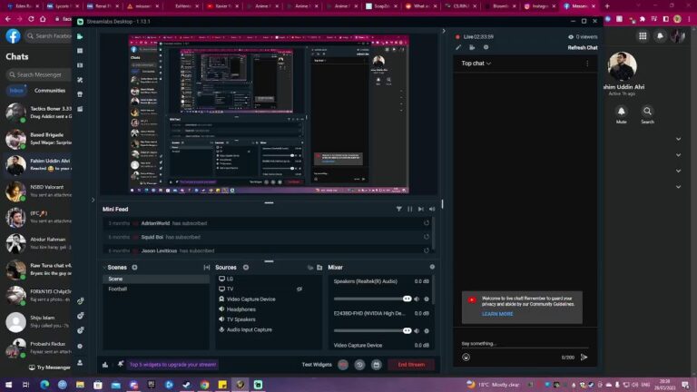Adjust the Speakers volume slider
697x392 pixels.
point(372,299)
